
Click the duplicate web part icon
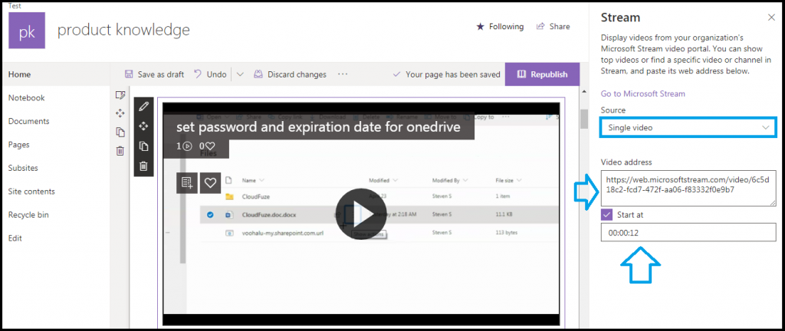click(143, 146)
